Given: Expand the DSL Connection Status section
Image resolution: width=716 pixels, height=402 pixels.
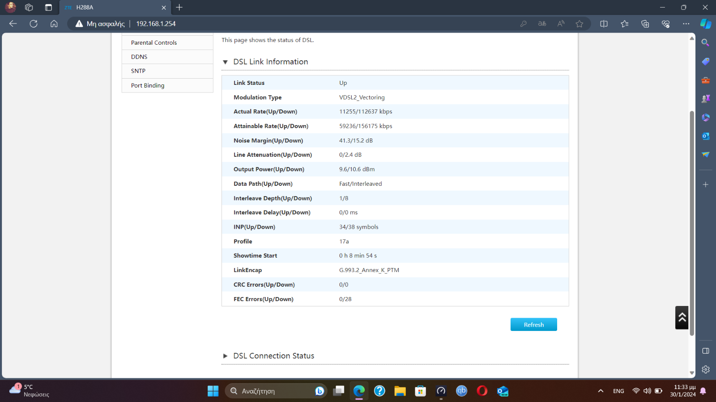Looking at the screenshot, I should [226, 356].
